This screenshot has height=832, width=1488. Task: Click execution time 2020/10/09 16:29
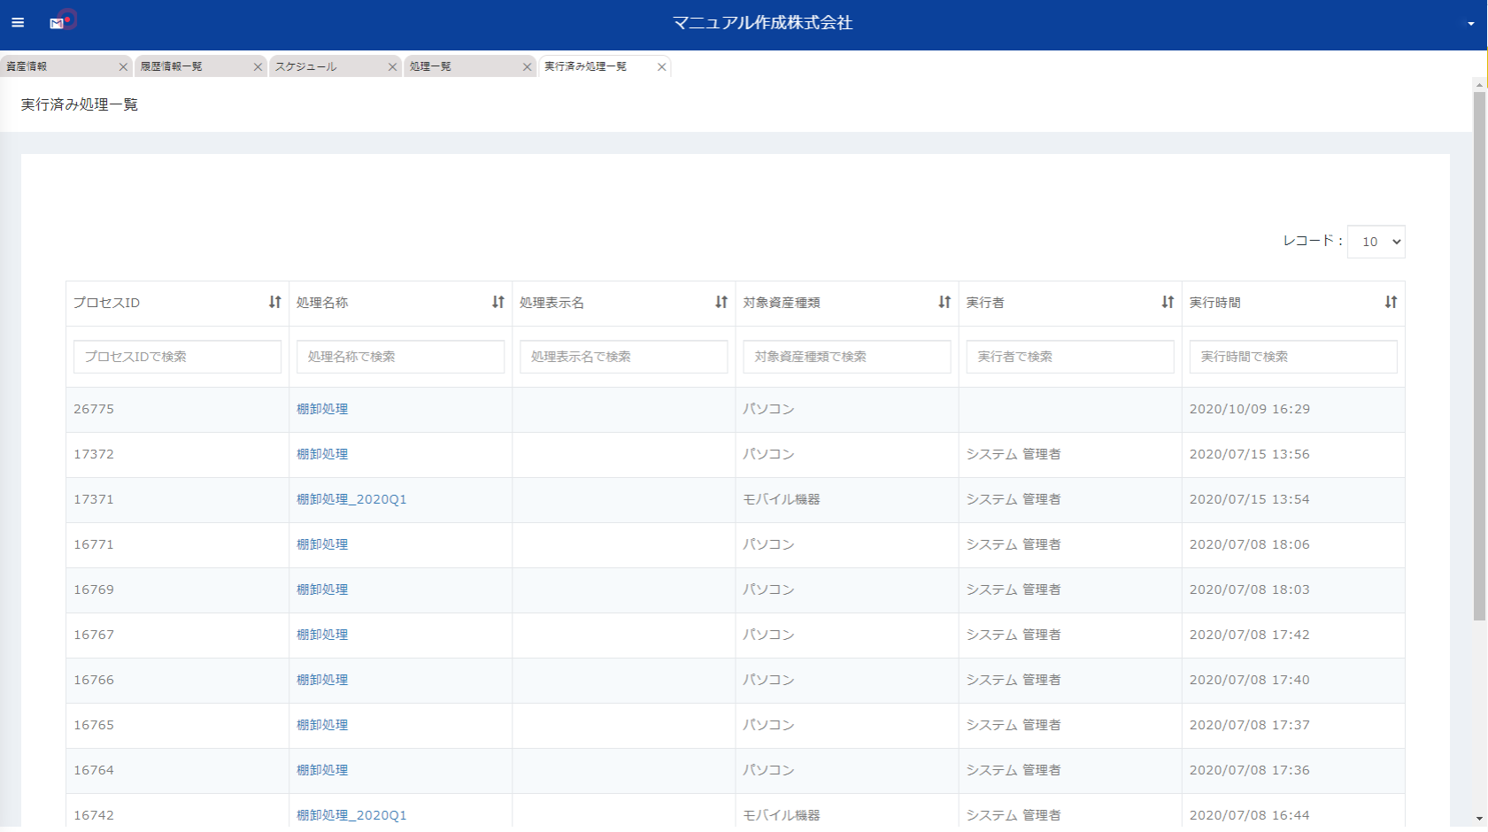(x=1249, y=409)
